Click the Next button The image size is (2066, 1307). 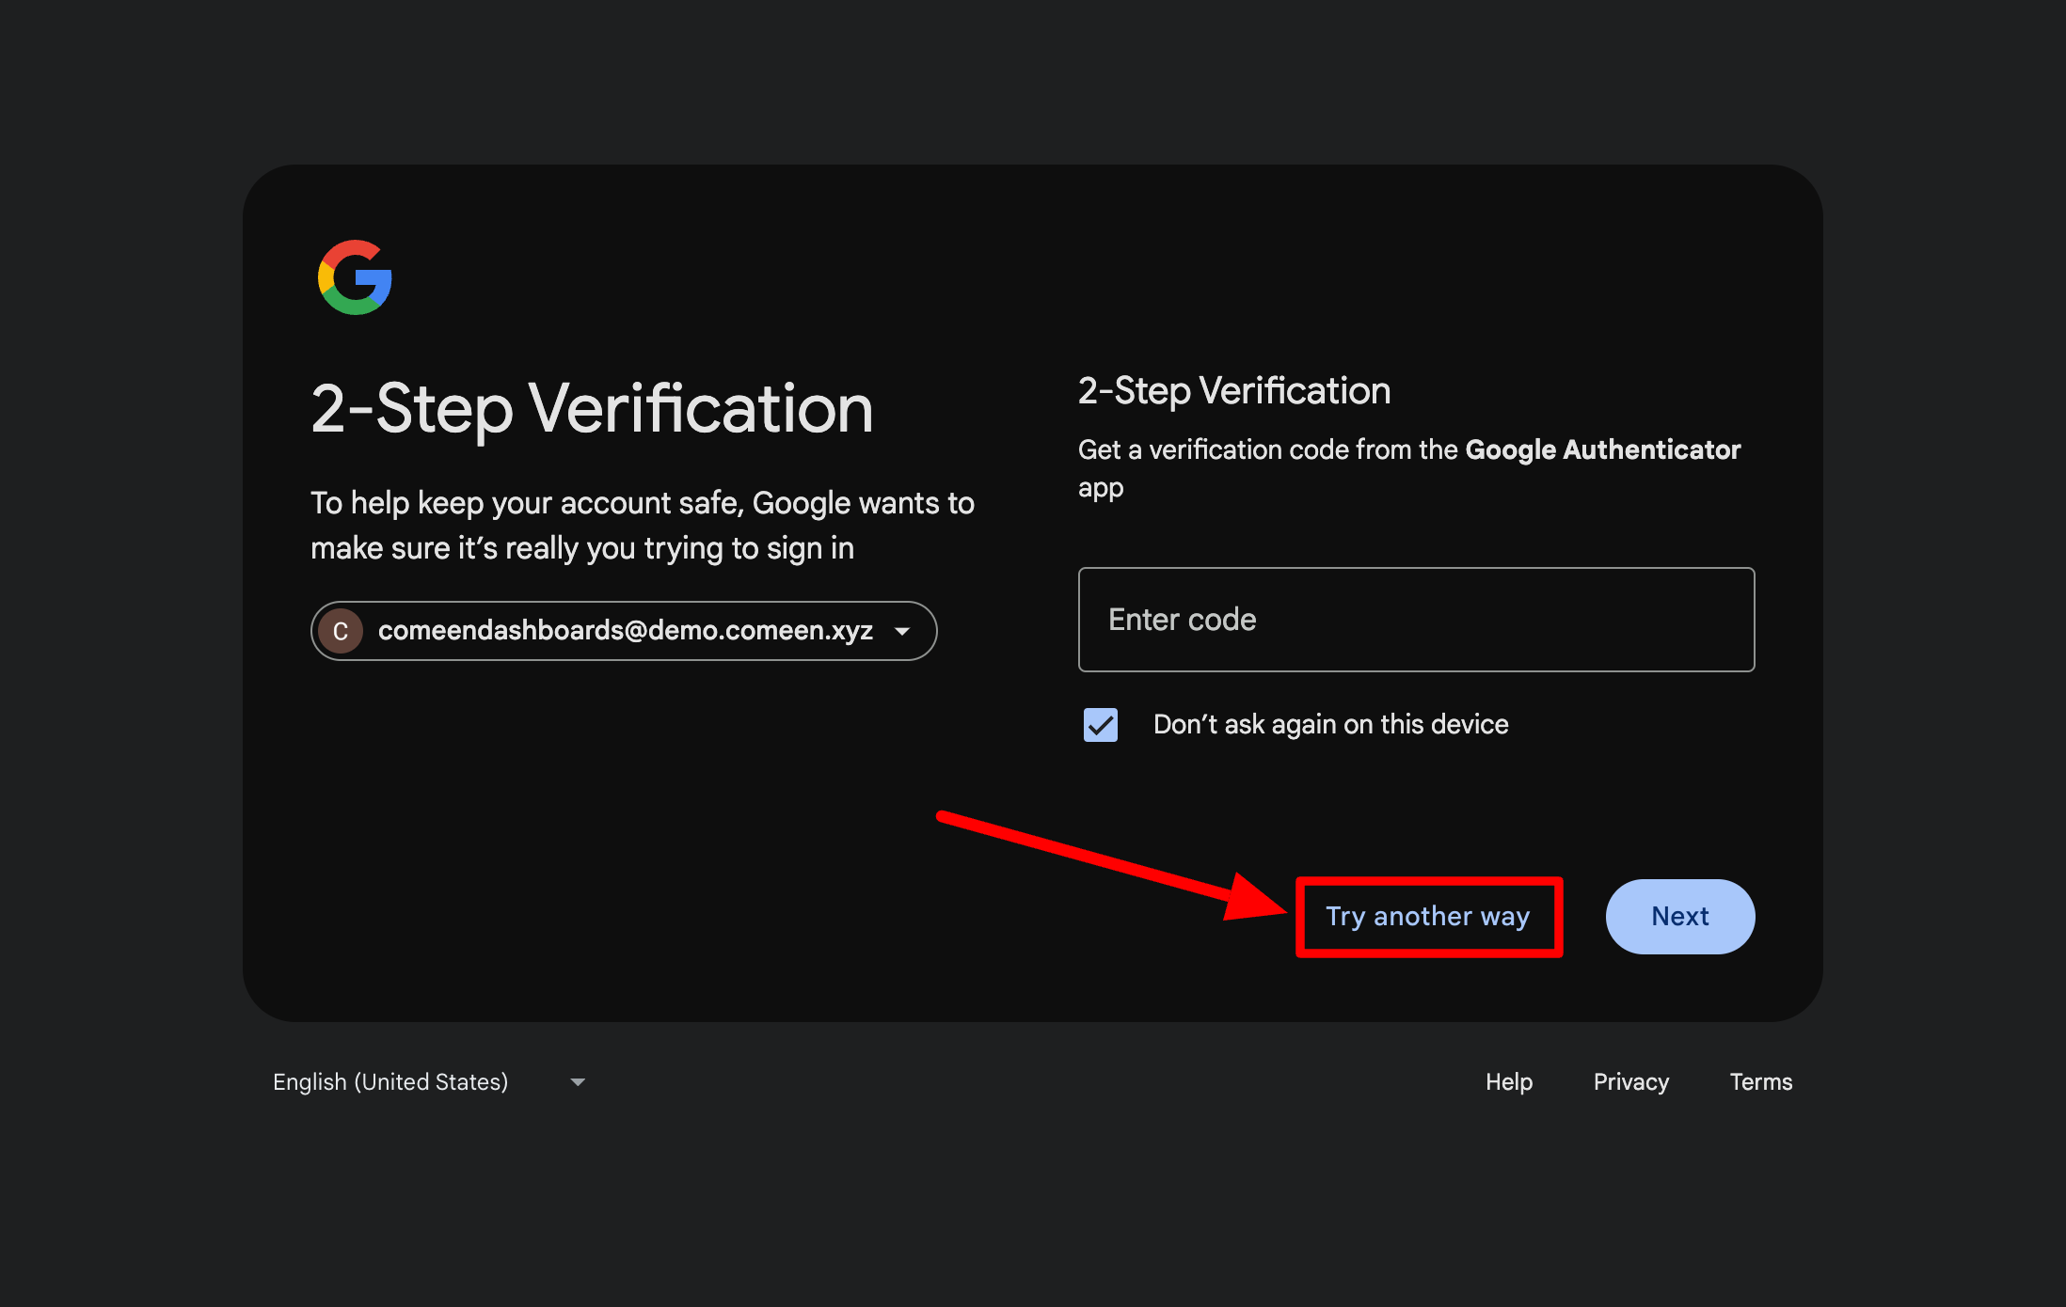pos(1680,917)
